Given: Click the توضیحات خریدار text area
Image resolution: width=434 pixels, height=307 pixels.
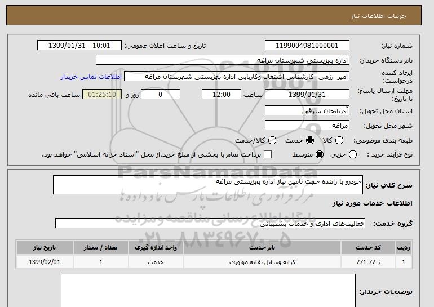Looking at the screenshot, I should pyautogui.click(x=208, y=291).
